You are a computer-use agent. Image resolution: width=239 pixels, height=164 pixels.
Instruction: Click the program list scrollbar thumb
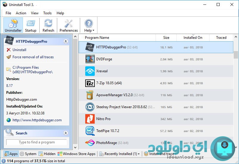(x=236, y=55)
